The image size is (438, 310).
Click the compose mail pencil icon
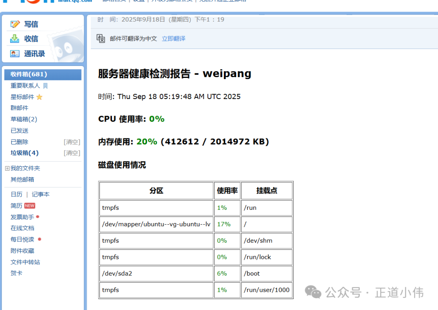[x=15, y=24]
